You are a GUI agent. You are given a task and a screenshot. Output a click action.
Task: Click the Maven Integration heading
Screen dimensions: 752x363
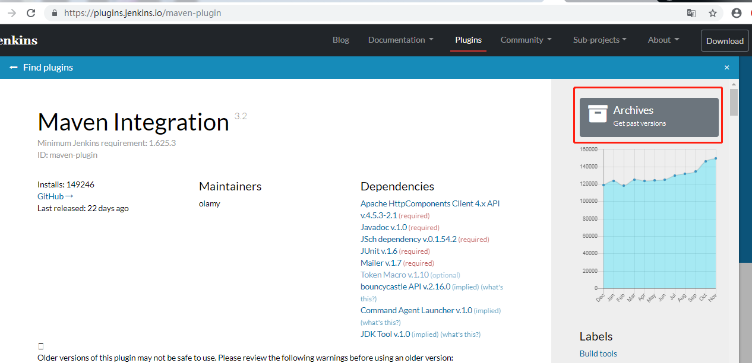tap(133, 122)
